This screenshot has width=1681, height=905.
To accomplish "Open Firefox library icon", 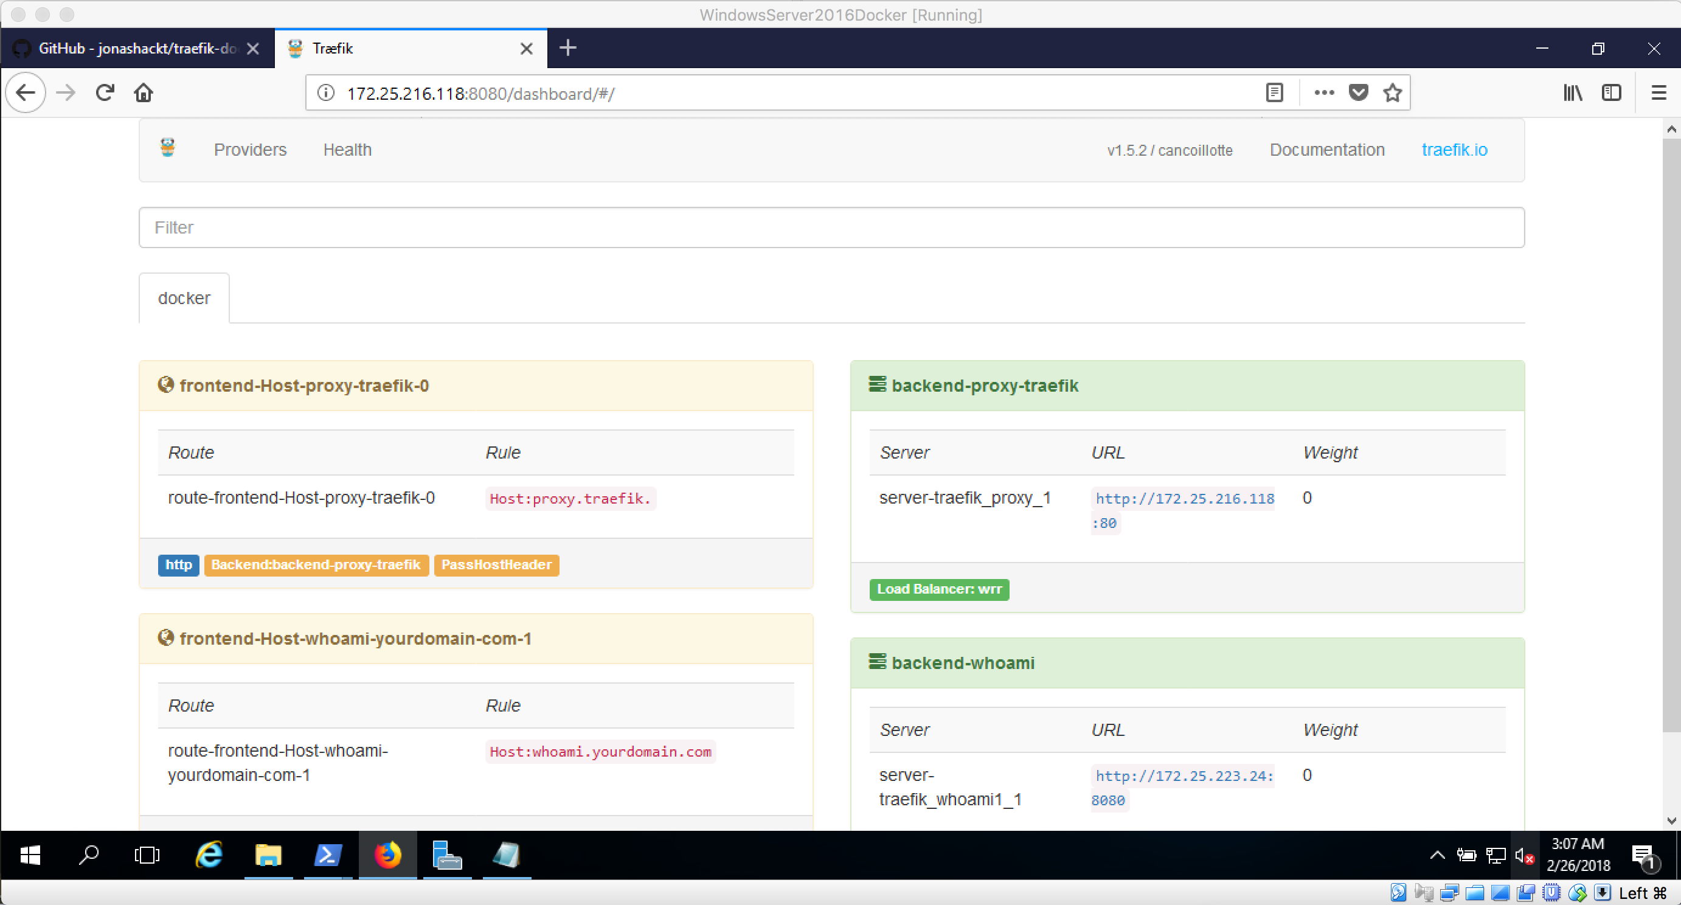I will [x=1573, y=93].
